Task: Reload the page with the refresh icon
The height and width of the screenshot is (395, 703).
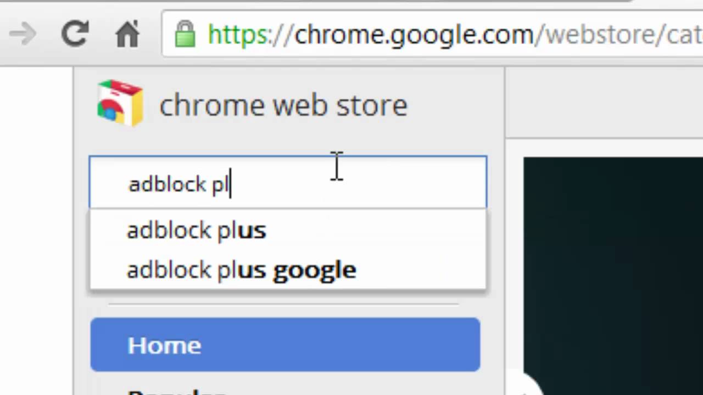Action: [x=75, y=34]
